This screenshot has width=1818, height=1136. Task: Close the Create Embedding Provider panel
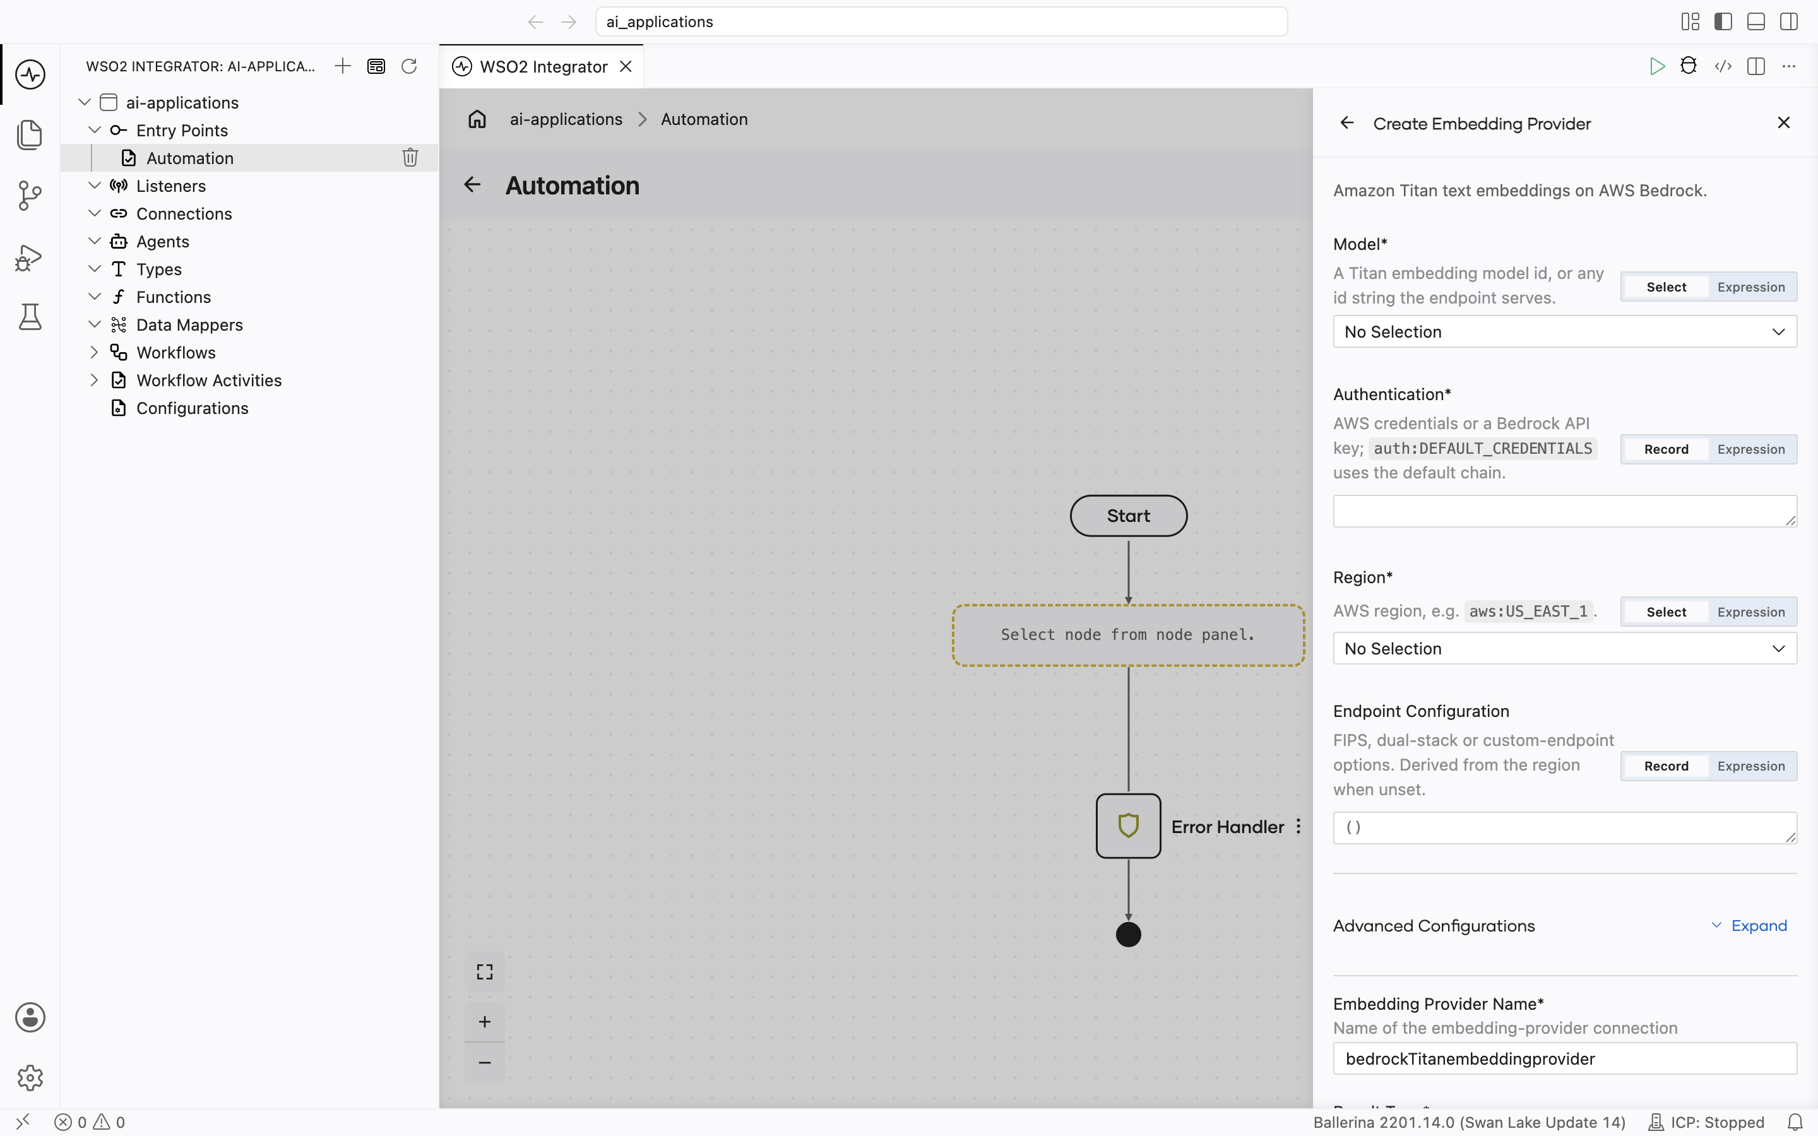coord(1783,122)
